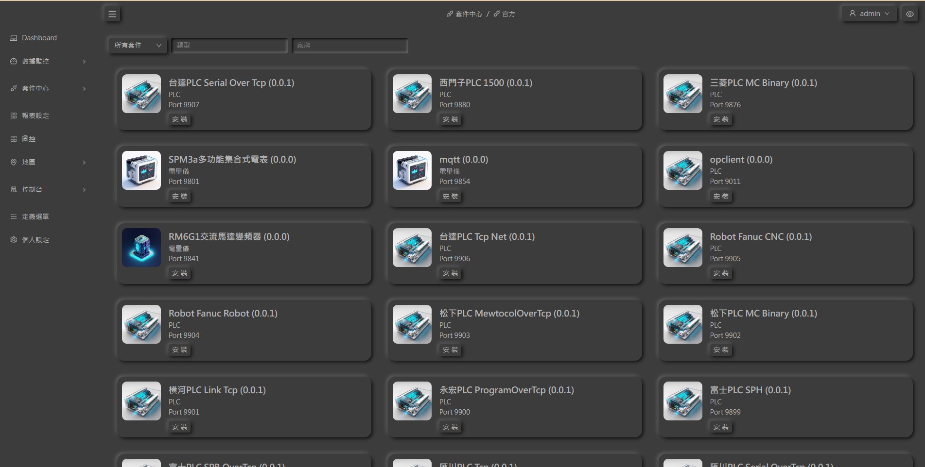The width and height of the screenshot is (925, 467).
Task: Expand the 套件中心 sidebar submenu arrow
Action: (85, 89)
